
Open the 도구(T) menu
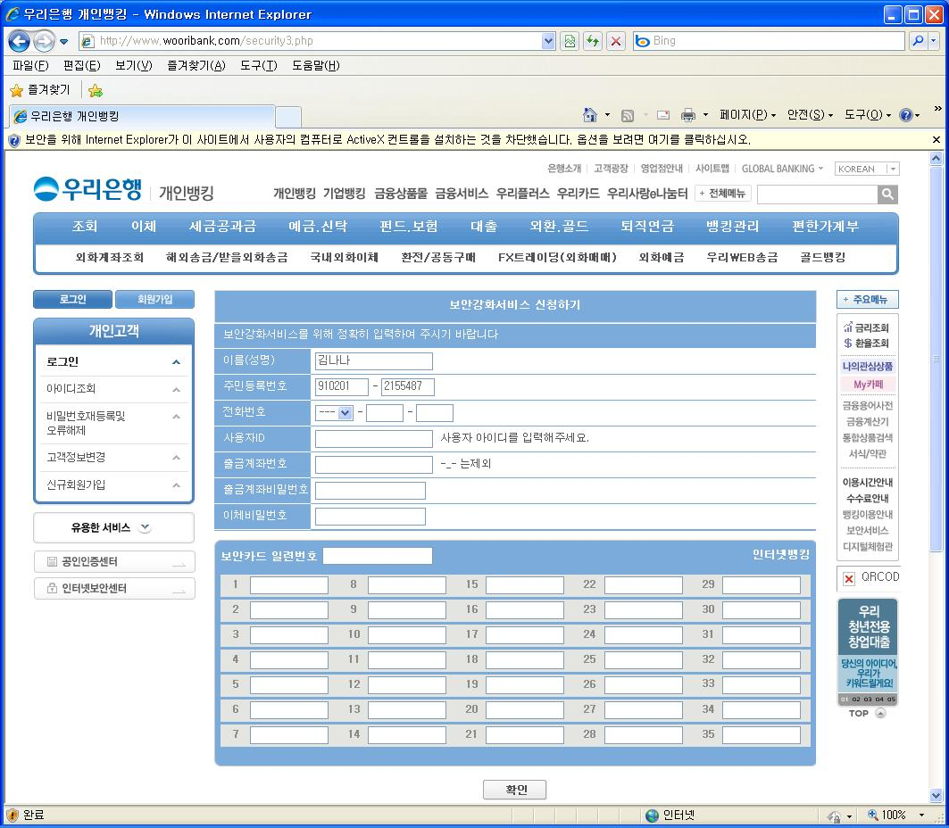pyautogui.click(x=258, y=65)
